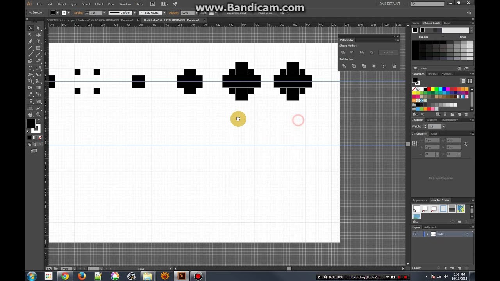Open Color Guide harmony rules dropdown
Screen dimensions: 500x281
click(471, 30)
